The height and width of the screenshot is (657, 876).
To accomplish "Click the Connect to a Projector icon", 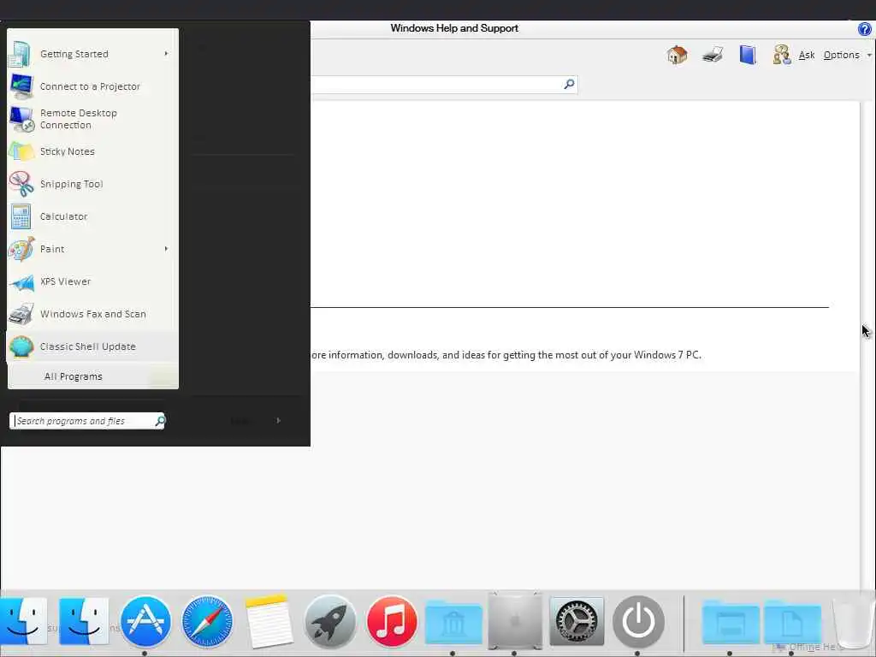I will pyautogui.click(x=21, y=86).
